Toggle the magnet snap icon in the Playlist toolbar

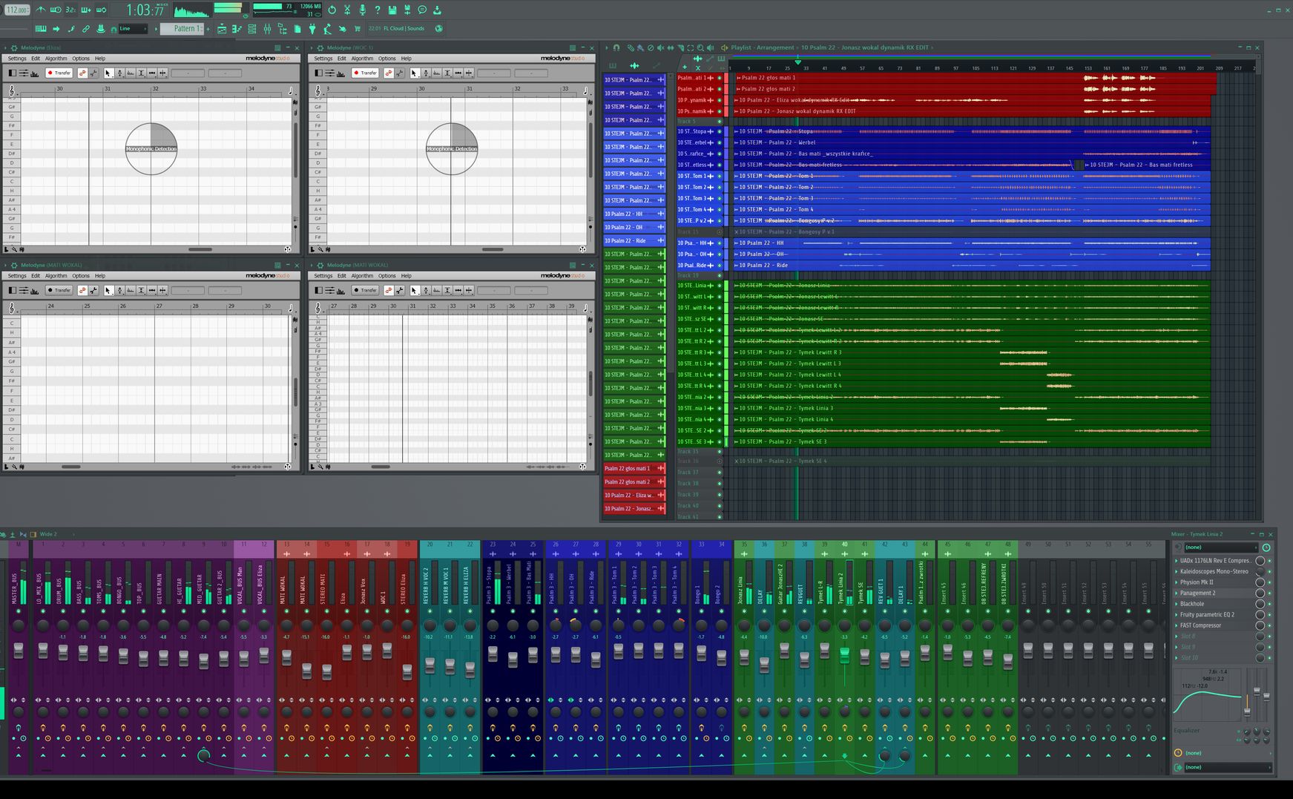point(616,47)
